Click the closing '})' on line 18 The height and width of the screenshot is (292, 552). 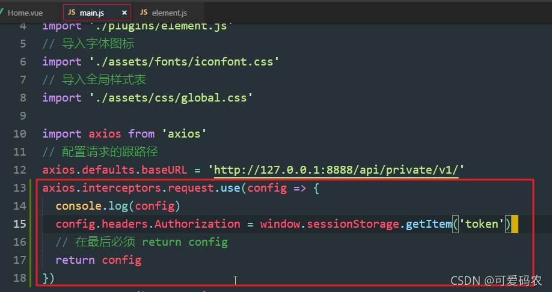pyautogui.click(x=49, y=278)
